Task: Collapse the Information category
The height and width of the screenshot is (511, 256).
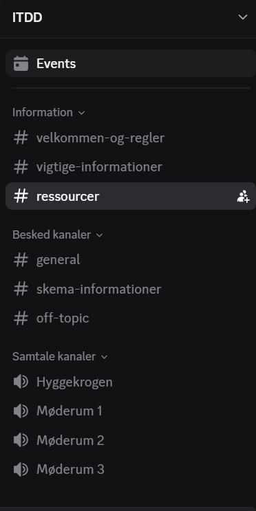Action: click(49, 112)
